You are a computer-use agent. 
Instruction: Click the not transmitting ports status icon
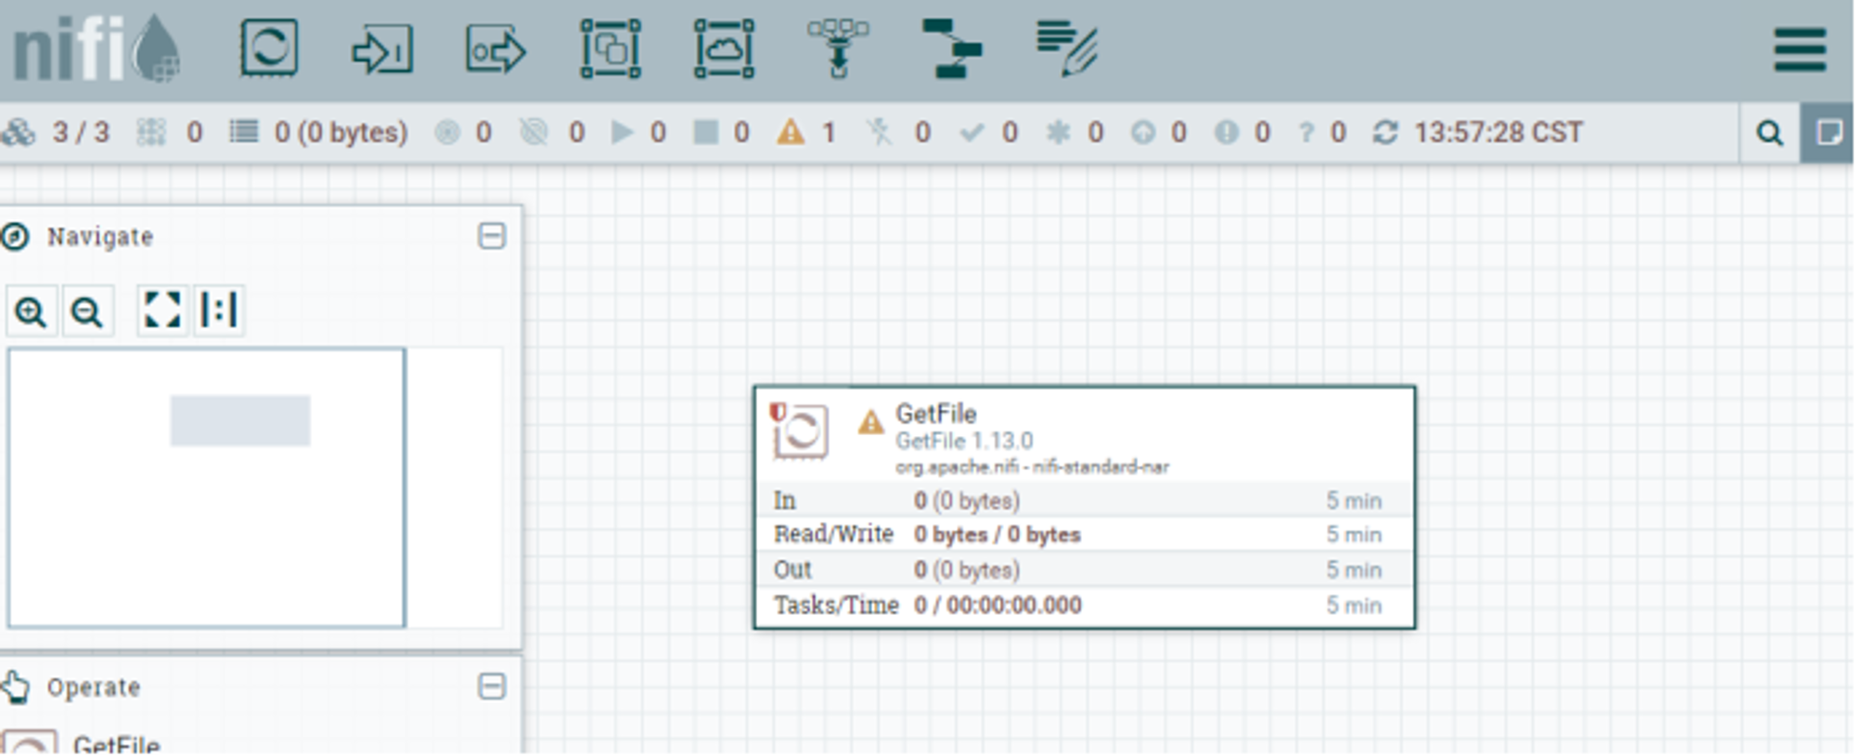tap(534, 133)
